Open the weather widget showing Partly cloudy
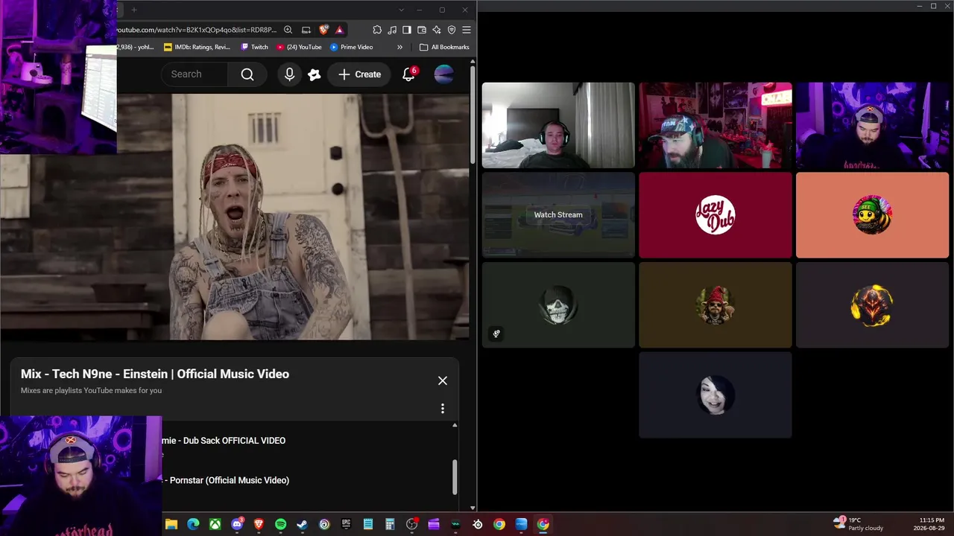Screen dimensions: 954x536 pos(859,524)
